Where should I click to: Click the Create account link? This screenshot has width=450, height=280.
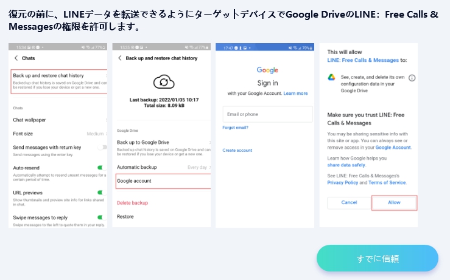237,150
